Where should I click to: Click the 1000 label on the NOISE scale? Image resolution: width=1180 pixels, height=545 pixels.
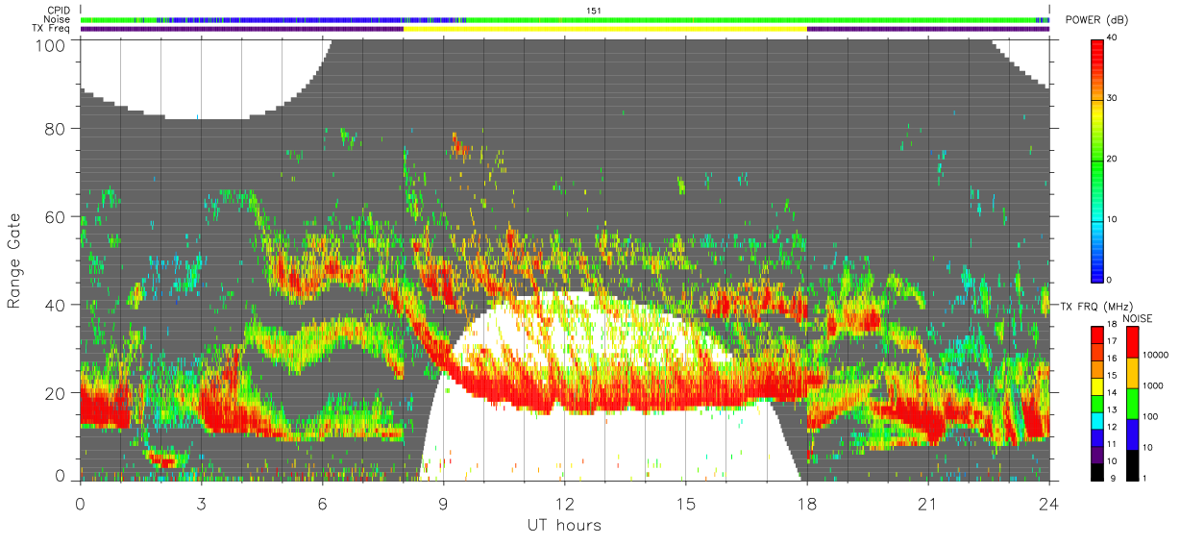pos(1153,384)
